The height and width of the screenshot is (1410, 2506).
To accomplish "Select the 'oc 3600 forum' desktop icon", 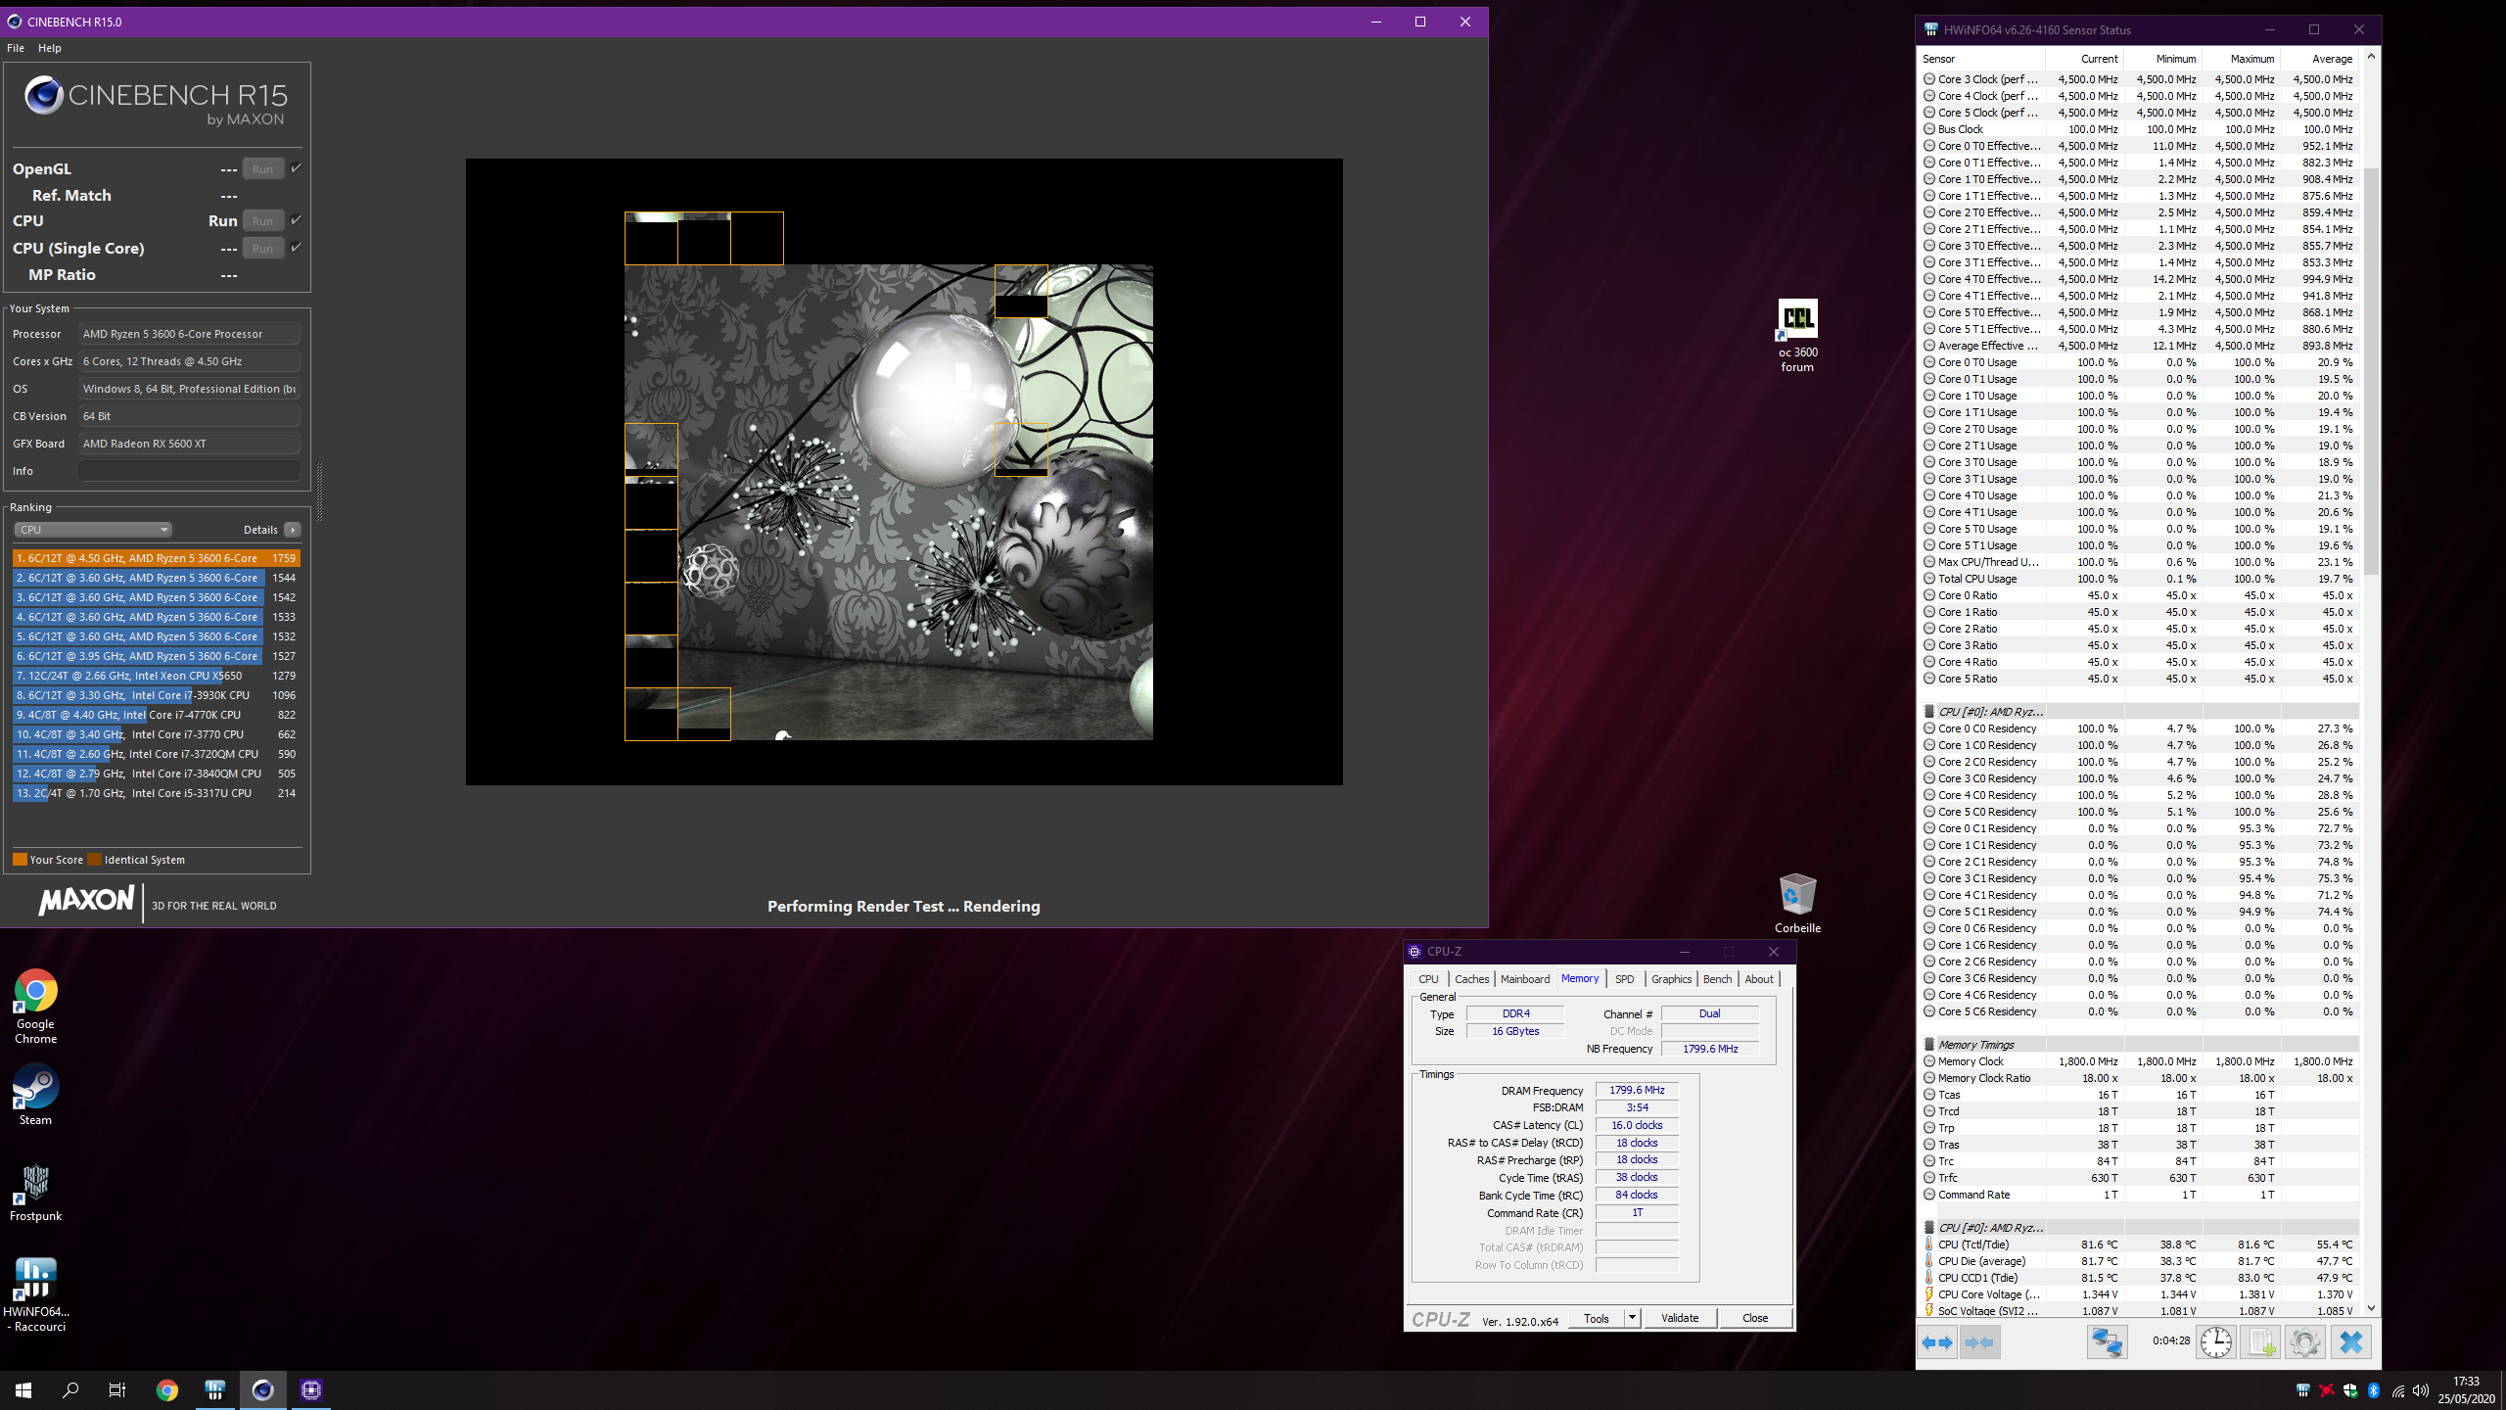I will click(1797, 336).
